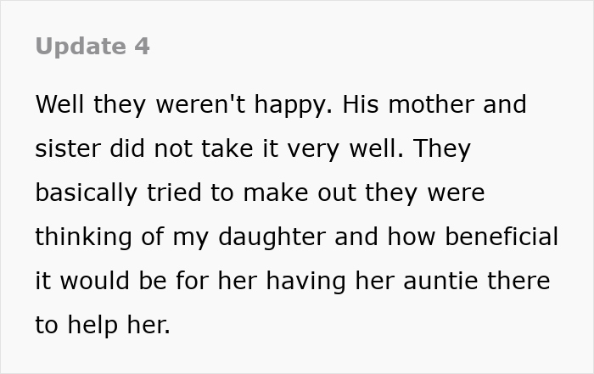The image size is (594, 374).
Task: Click the "Update 4" heading
Action: point(92,47)
